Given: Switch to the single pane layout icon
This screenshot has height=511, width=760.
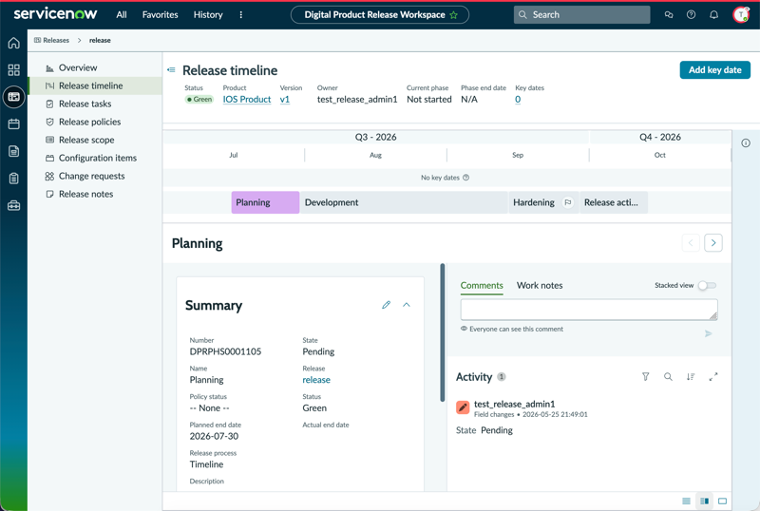Looking at the screenshot, I should 722,501.
